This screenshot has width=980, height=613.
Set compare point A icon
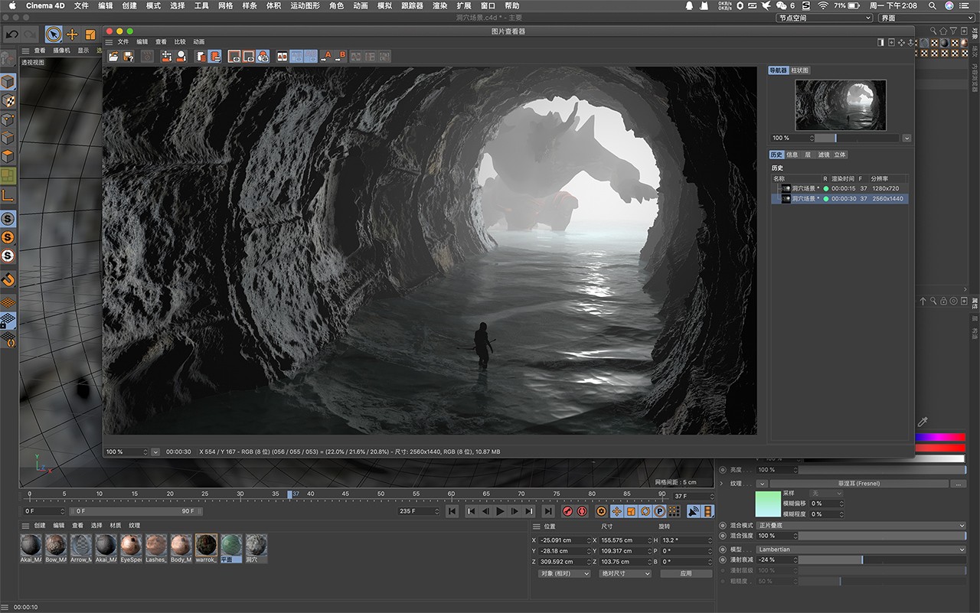click(326, 56)
